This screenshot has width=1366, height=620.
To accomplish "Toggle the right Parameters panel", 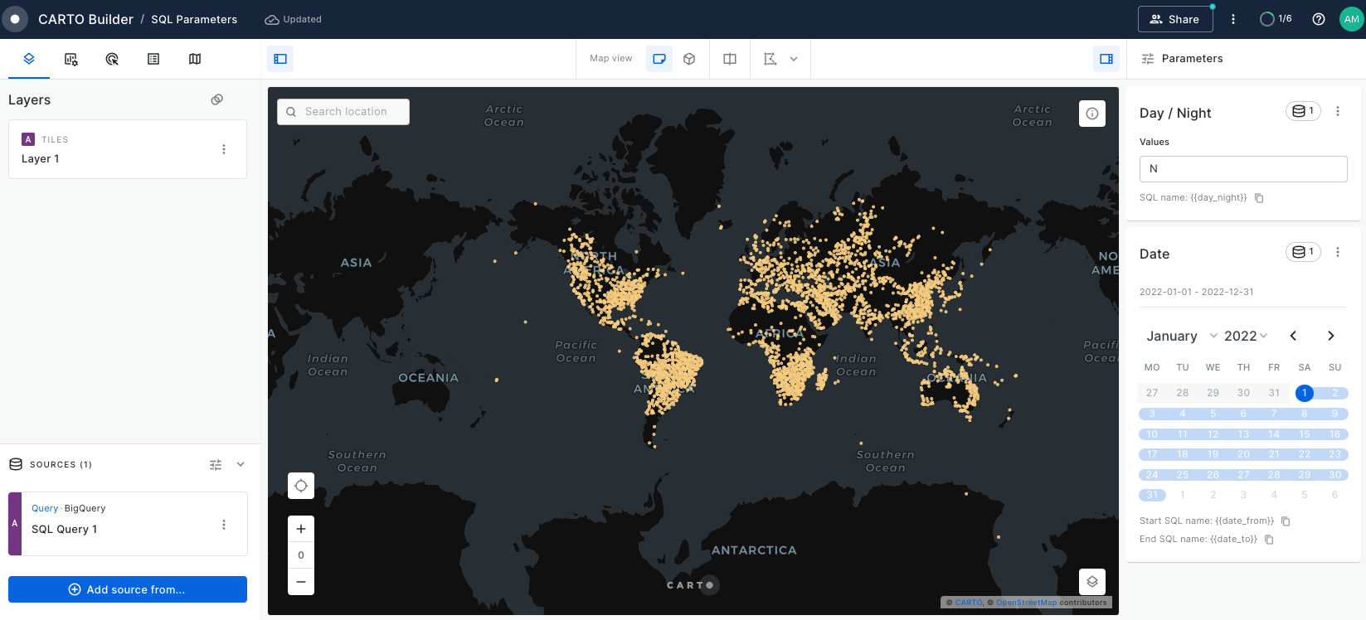I will 1106,59.
